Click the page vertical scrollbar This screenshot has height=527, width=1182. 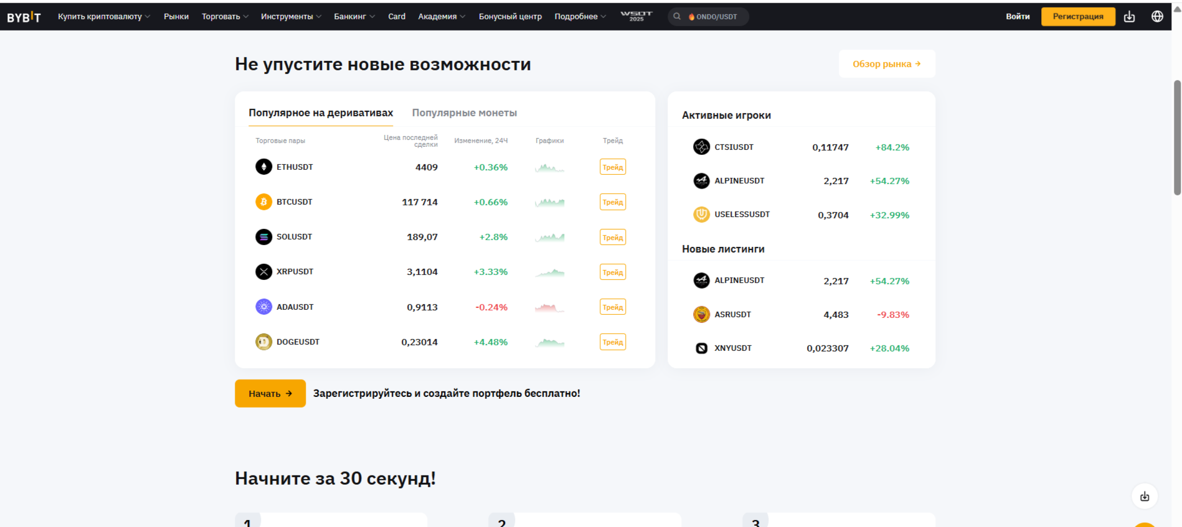[1177, 137]
